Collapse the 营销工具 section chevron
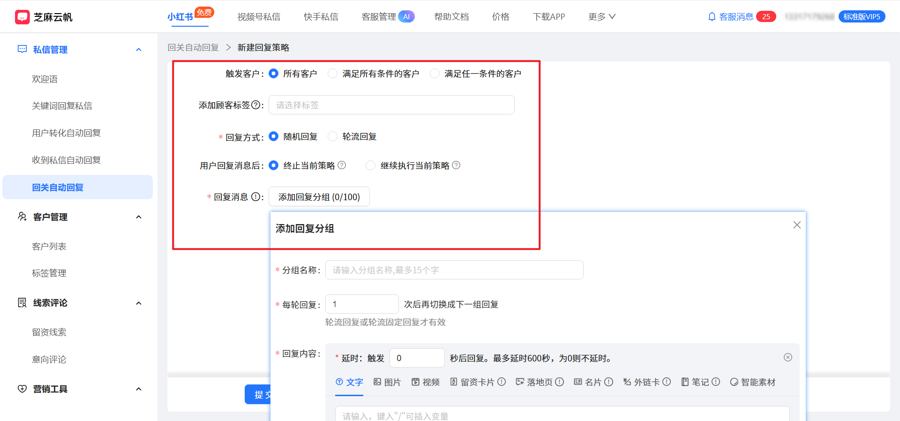The height and width of the screenshot is (421, 900). coord(139,389)
